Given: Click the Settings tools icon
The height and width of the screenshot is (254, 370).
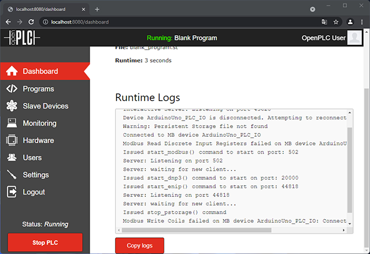Looking at the screenshot, I should coord(12,175).
